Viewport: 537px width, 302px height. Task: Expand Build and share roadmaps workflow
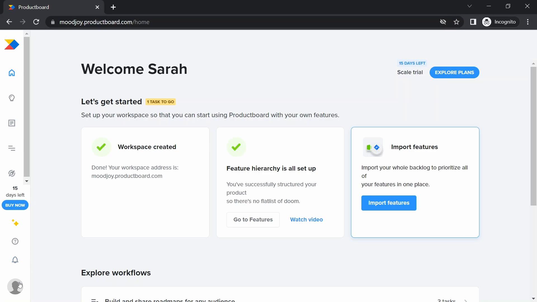tap(466, 299)
